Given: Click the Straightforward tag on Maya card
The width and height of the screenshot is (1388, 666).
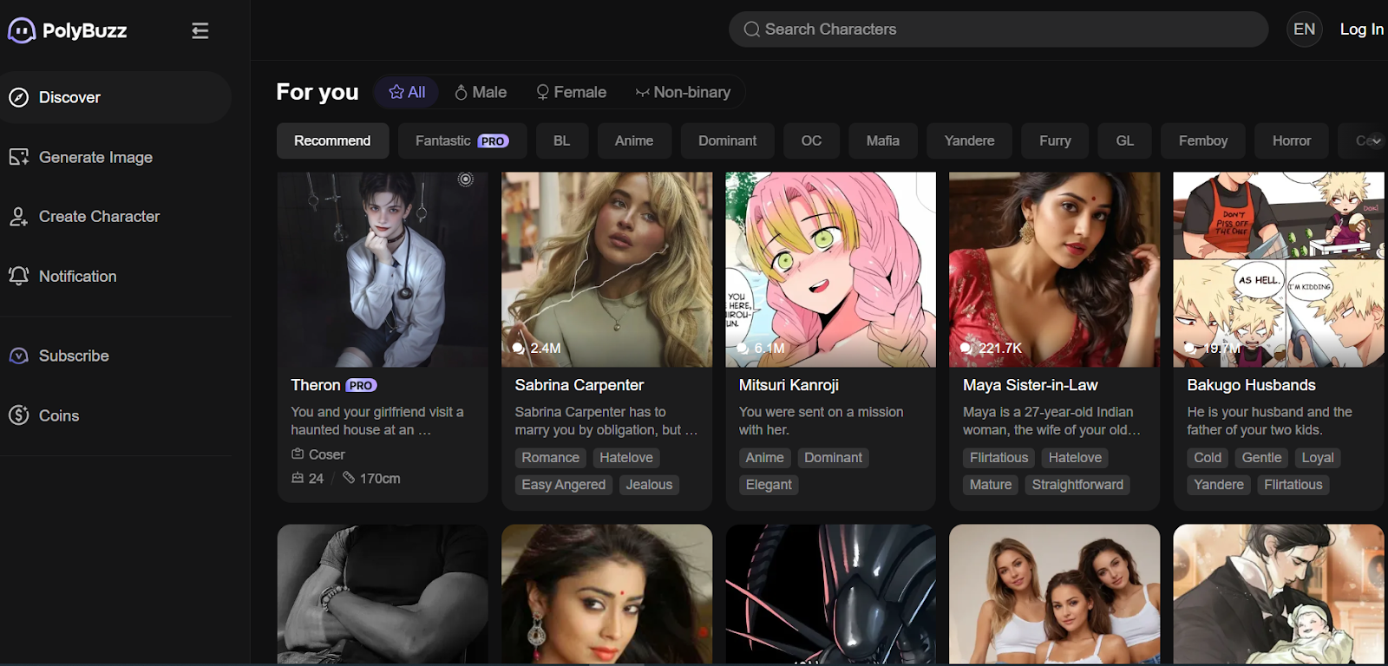Looking at the screenshot, I should pos(1077,485).
